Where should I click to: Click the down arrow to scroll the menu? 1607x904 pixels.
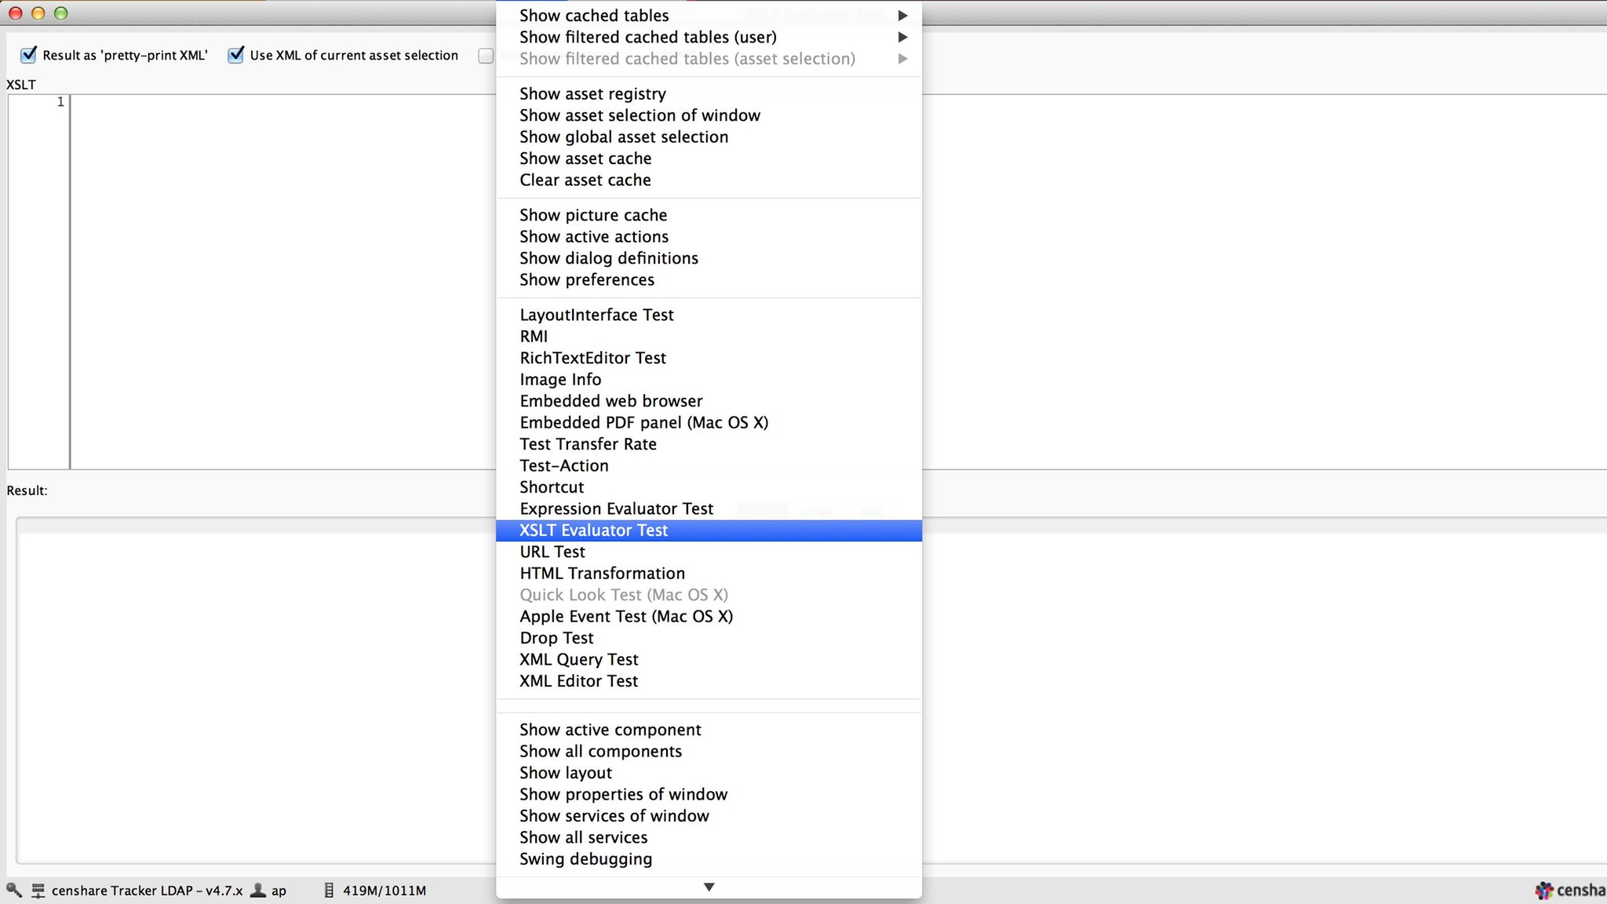709,887
